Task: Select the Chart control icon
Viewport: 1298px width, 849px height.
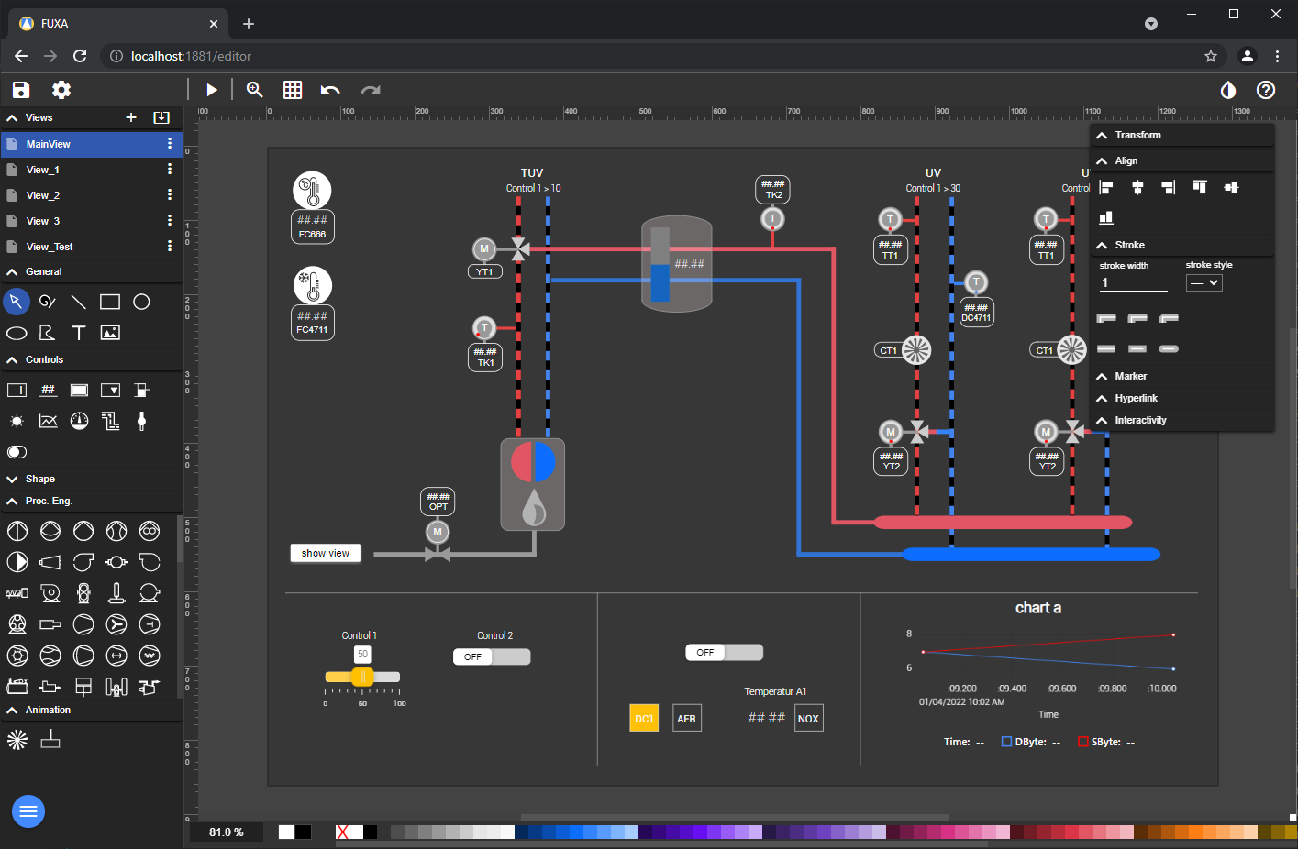Action: click(x=48, y=421)
